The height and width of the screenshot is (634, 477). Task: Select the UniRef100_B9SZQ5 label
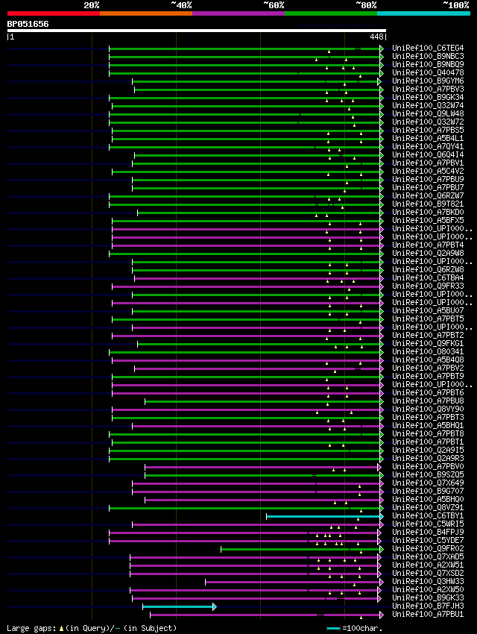pos(428,474)
